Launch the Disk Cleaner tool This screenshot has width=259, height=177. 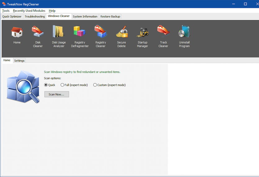point(38,36)
